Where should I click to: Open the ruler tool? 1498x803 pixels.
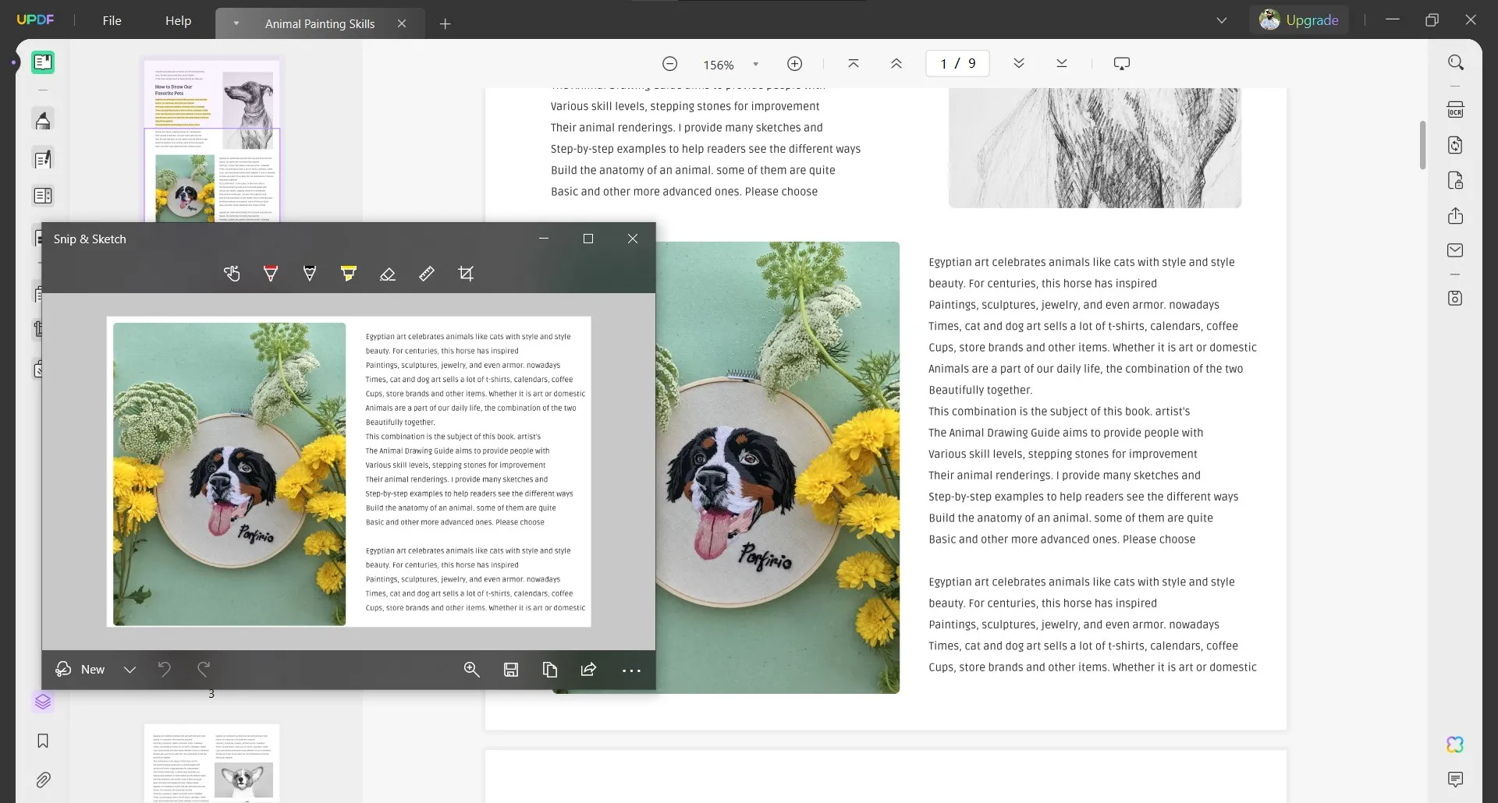pos(427,274)
